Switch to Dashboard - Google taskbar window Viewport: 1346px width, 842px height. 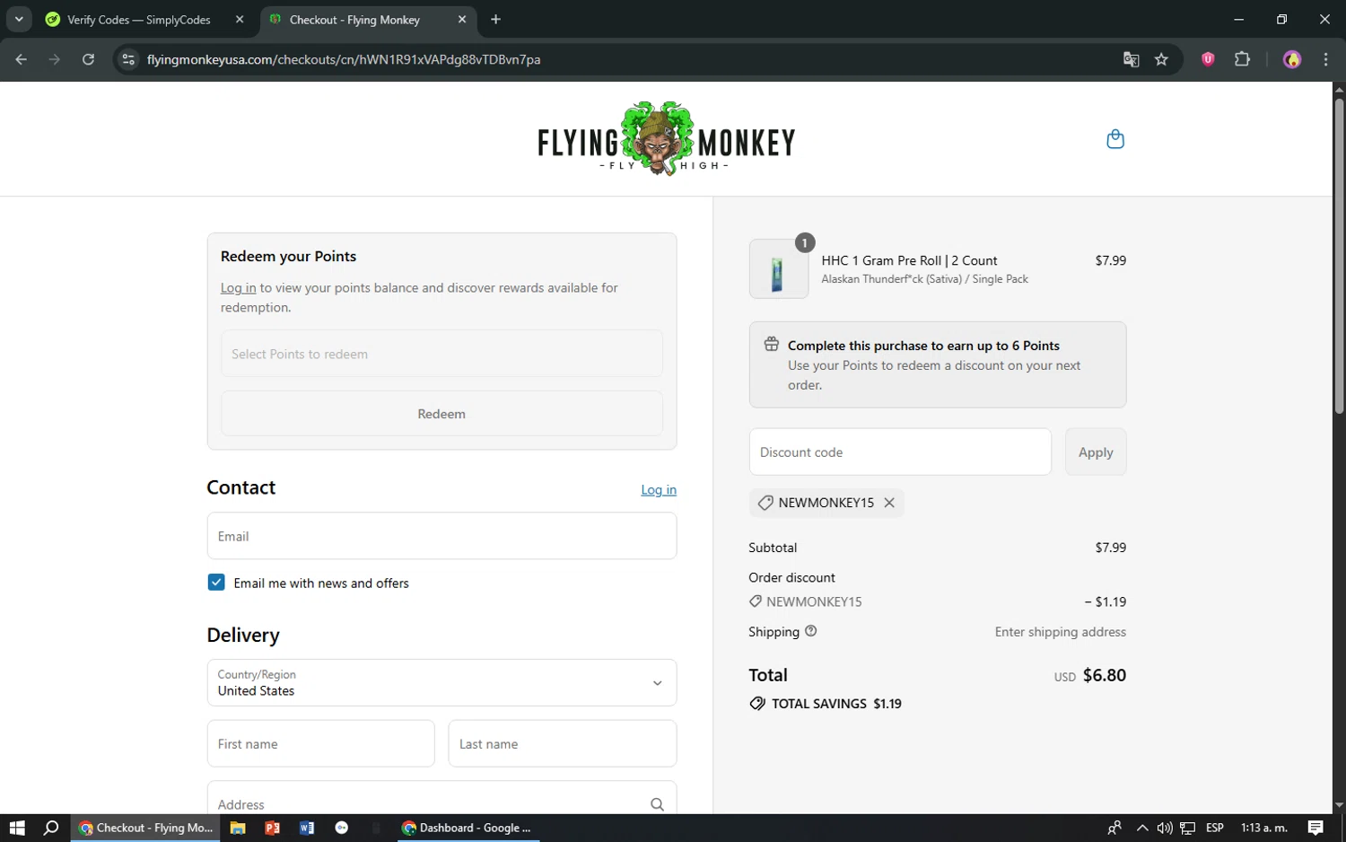pyautogui.click(x=467, y=828)
